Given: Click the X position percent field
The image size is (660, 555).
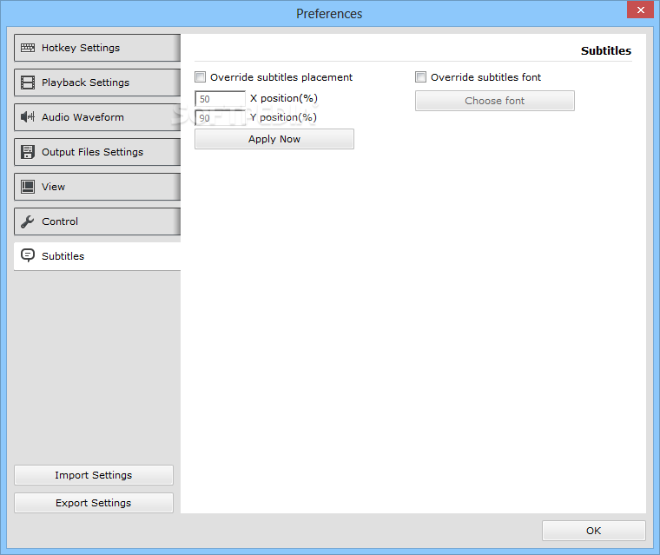Looking at the screenshot, I should [x=220, y=99].
